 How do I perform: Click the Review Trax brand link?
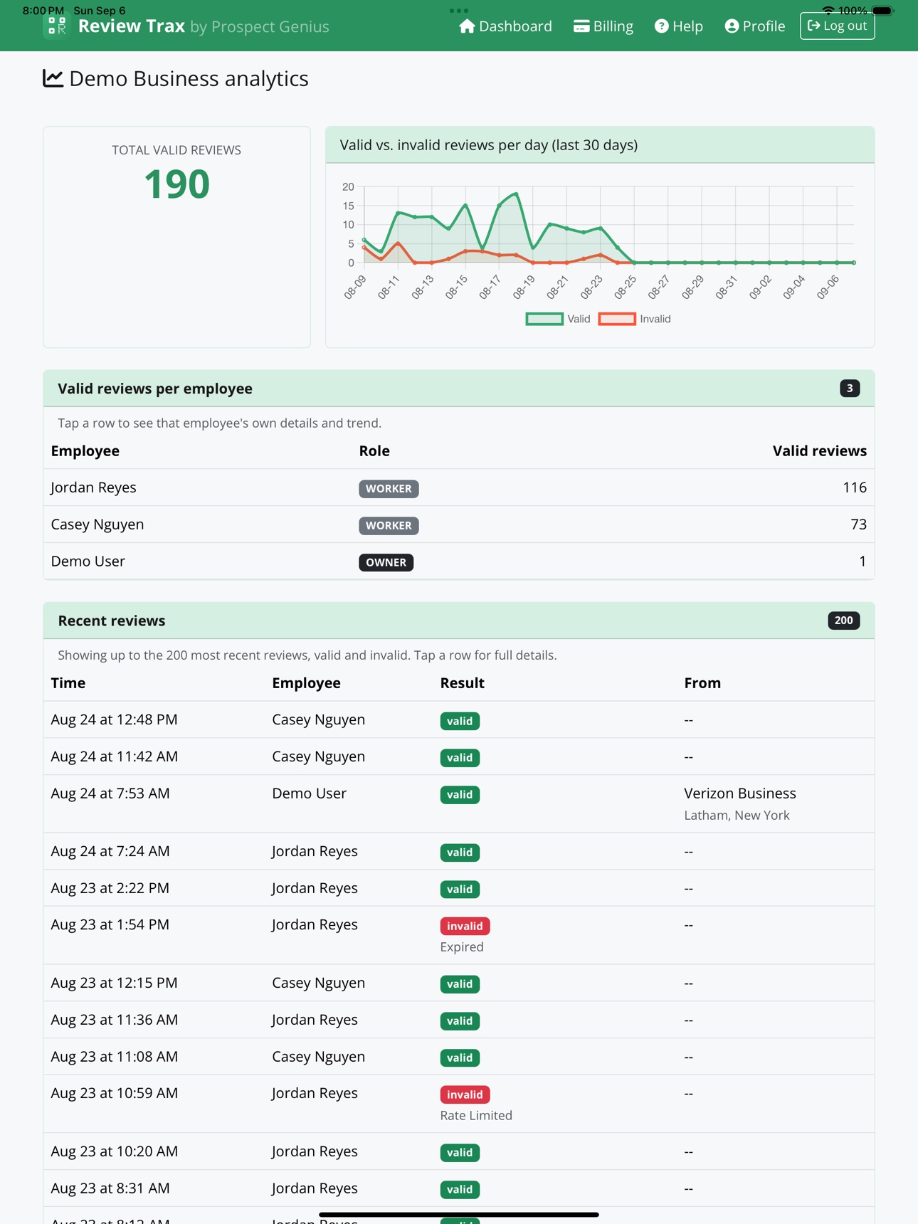pyautogui.click(x=186, y=26)
